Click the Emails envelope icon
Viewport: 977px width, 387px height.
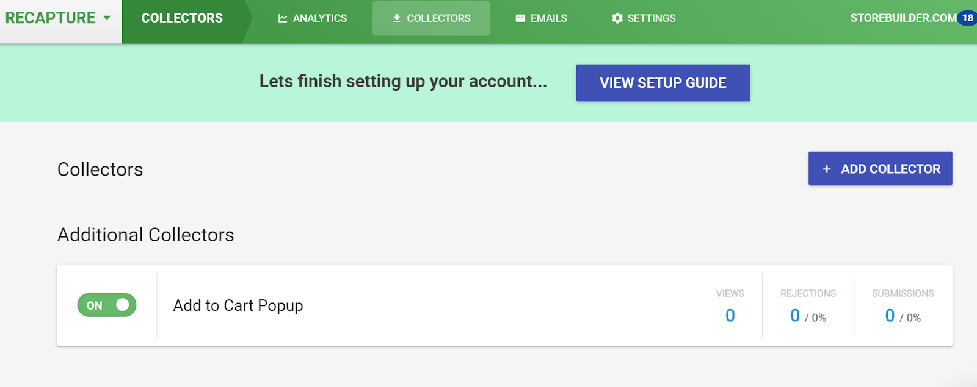[520, 18]
